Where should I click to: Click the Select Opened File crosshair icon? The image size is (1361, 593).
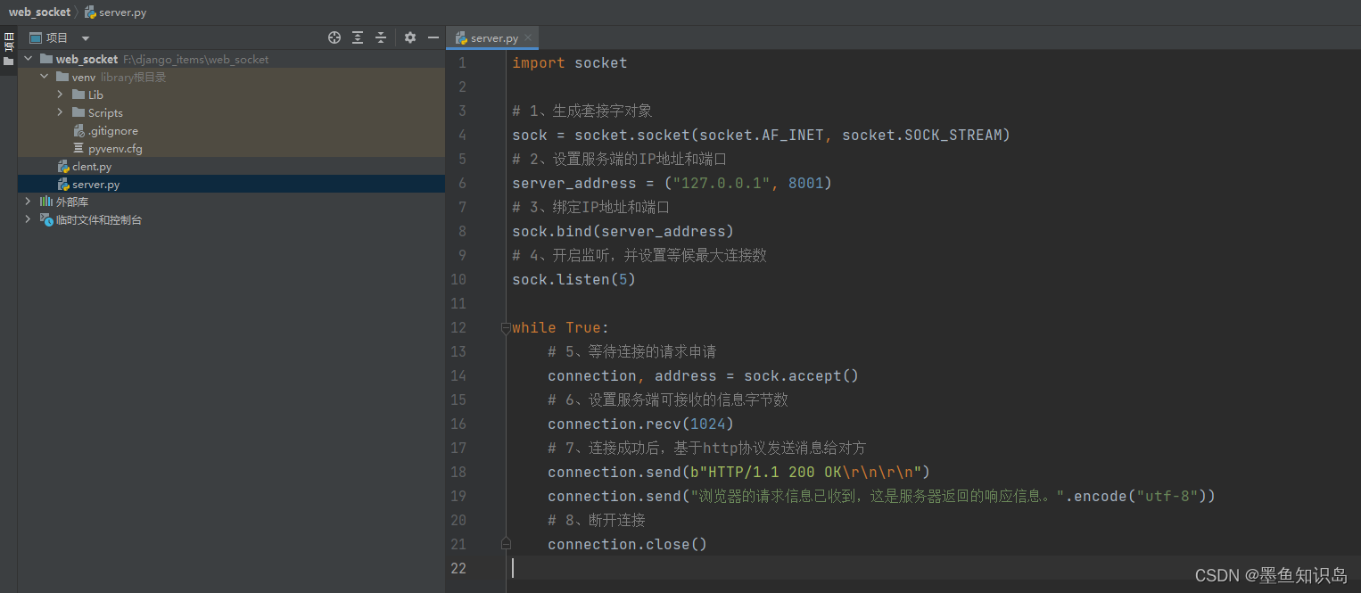[x=334, y=37]
